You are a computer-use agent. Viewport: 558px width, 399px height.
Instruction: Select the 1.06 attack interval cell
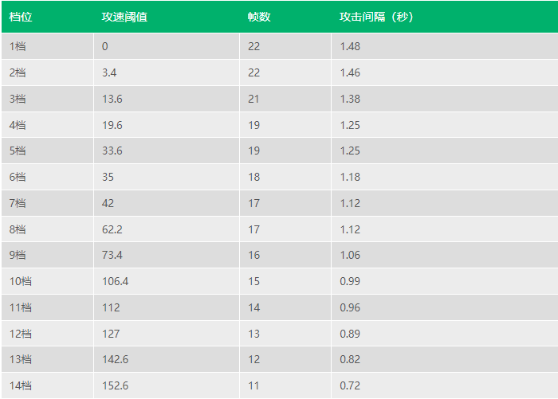(x=445, y=255)
